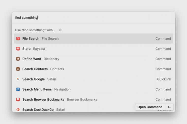Viewport: 187px width, 124px height.
Task: Click the Command label on Store row
Action: tap(163, 49)
